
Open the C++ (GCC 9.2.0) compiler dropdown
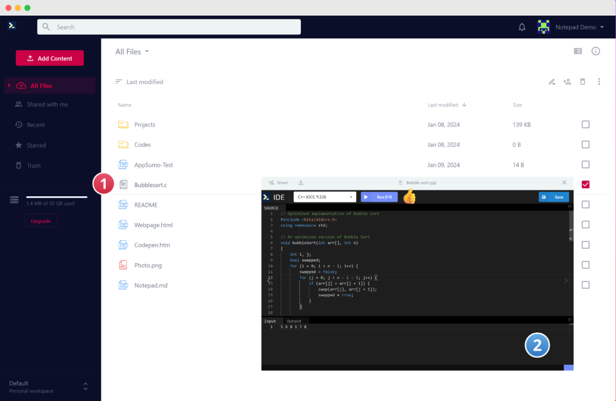tap(324, 196)
